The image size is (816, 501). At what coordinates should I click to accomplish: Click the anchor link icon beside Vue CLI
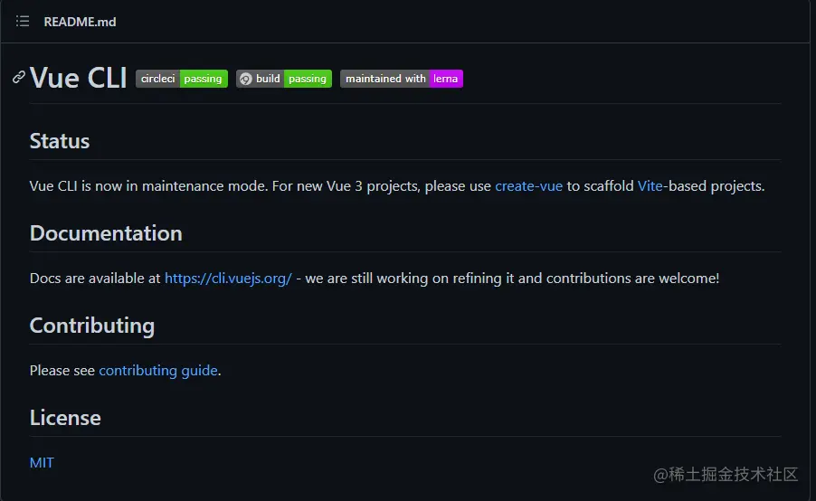pos(19,77)
